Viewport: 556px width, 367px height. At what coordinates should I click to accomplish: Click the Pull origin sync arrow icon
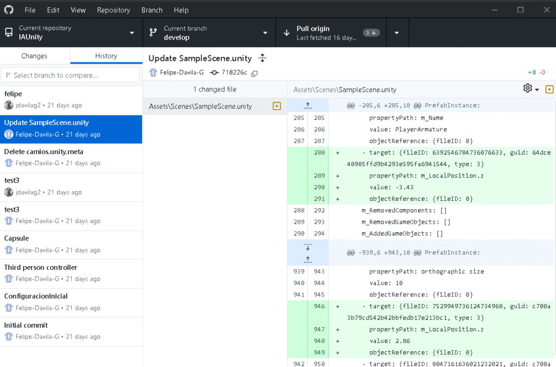(287, 33)
